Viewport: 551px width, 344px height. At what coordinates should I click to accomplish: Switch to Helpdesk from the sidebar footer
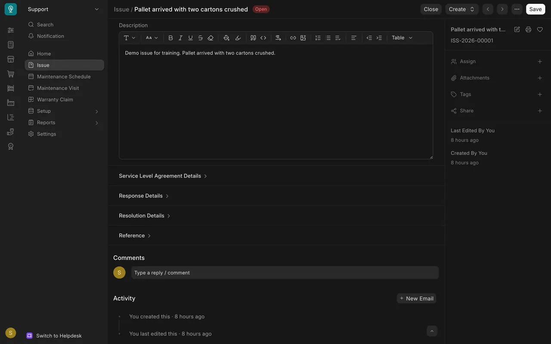tap(54, 336)
